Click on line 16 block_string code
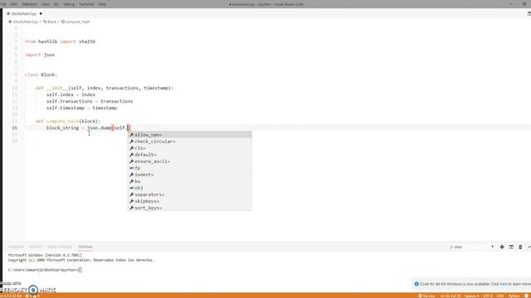 [88, 128]
